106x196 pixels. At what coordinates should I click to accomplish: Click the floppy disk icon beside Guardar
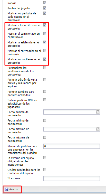(x=7, y=189)
